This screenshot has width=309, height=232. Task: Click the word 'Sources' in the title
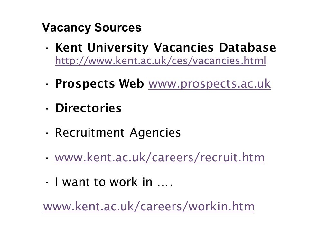118,27
